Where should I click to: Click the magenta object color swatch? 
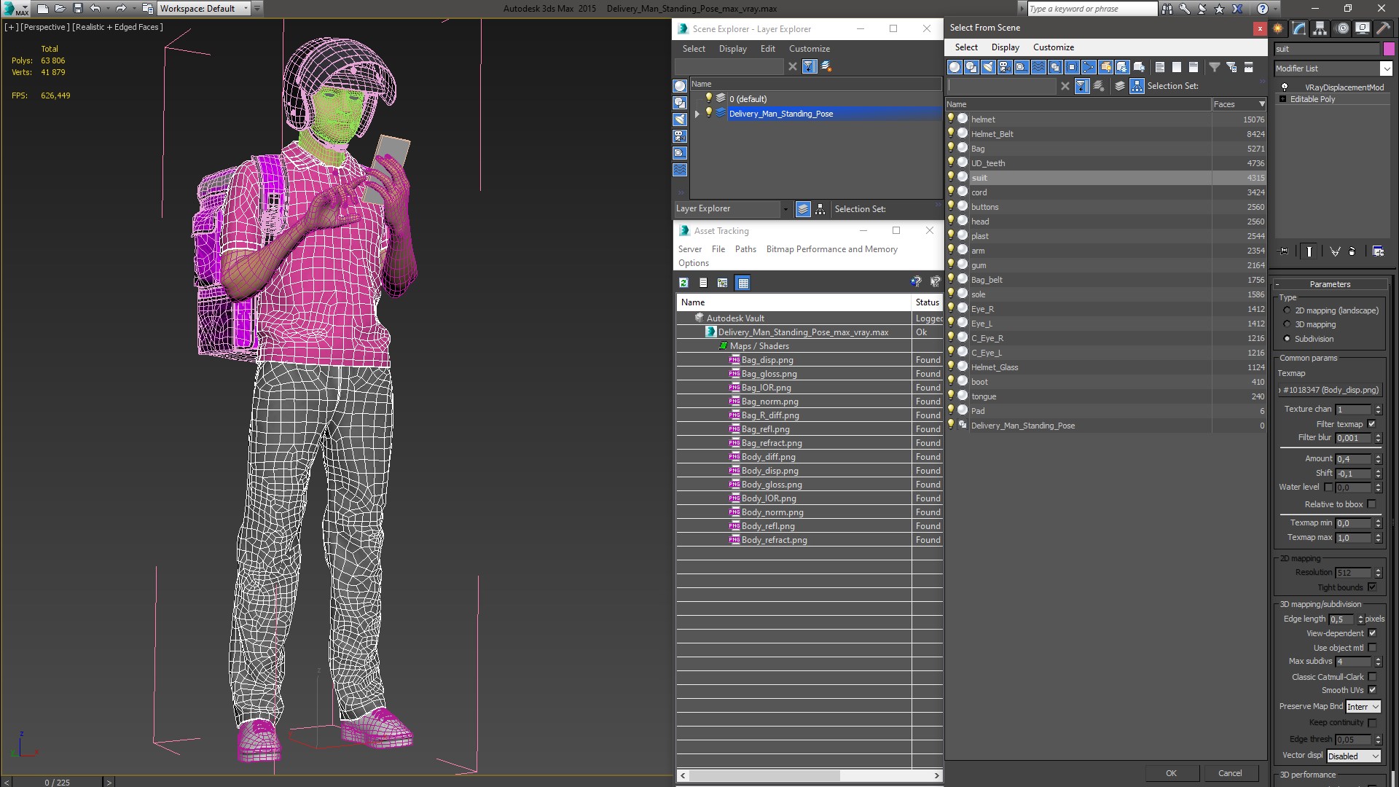click(1389, 49)
